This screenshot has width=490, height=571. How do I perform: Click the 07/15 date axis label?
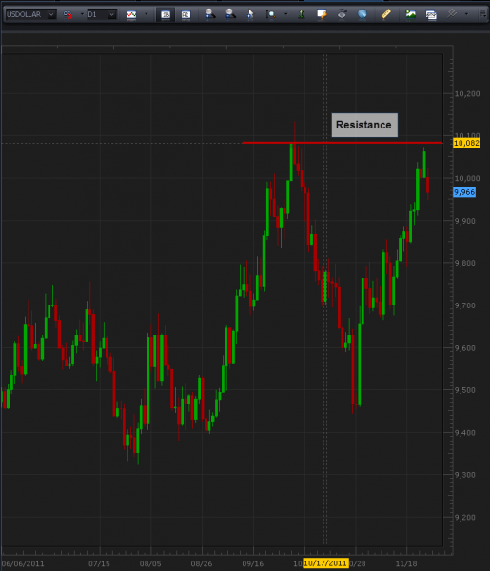point(99,563)
